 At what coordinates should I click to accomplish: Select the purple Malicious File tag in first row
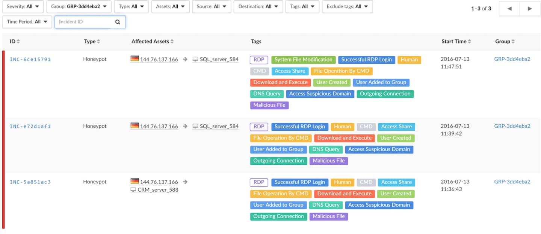coord(269,105)
